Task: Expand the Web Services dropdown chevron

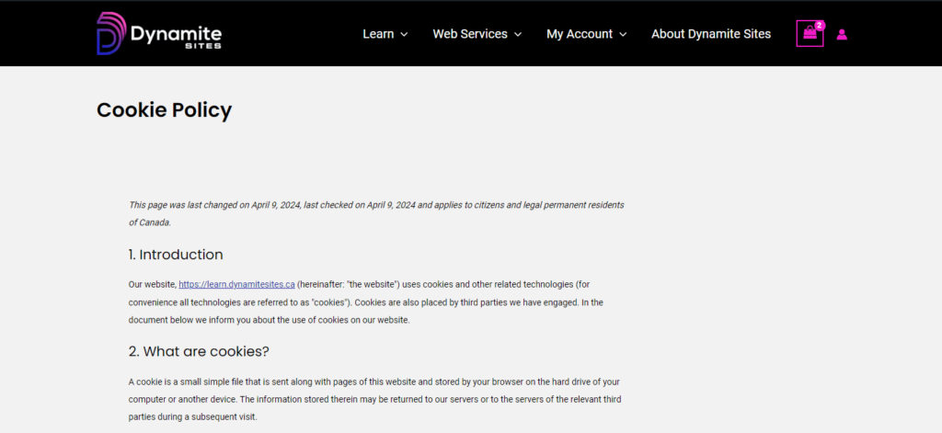Action: click(x=518, y=35)
